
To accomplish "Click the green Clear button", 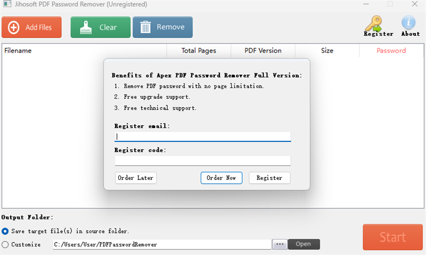I will (x=101, y=27).
